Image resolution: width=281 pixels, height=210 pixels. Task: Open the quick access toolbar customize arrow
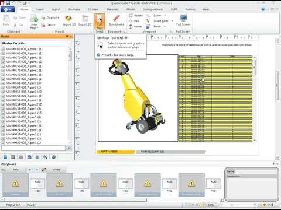(29, 3)
